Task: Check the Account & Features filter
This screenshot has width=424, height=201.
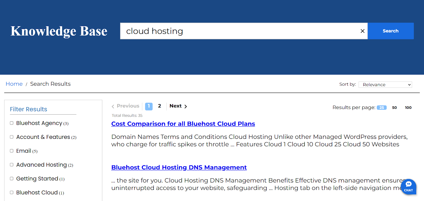Action: pyautogui.click(x=12, y=137)
